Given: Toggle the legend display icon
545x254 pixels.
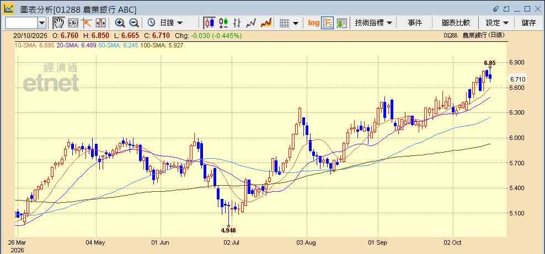Looking at the screenshot, I should [328, 23].
